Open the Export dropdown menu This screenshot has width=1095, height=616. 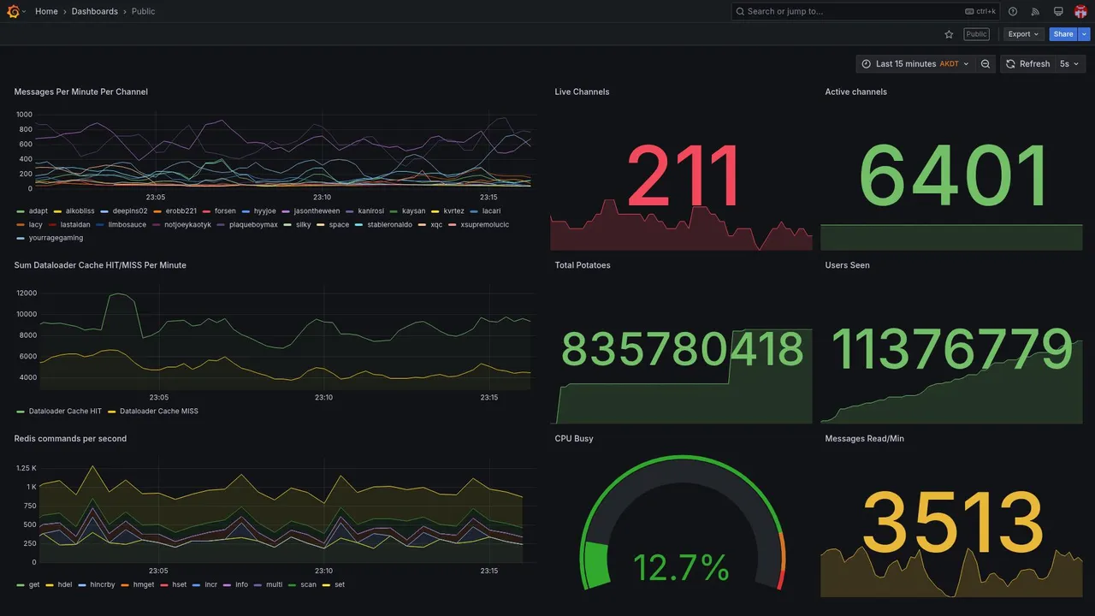[x=1023, y=34]
